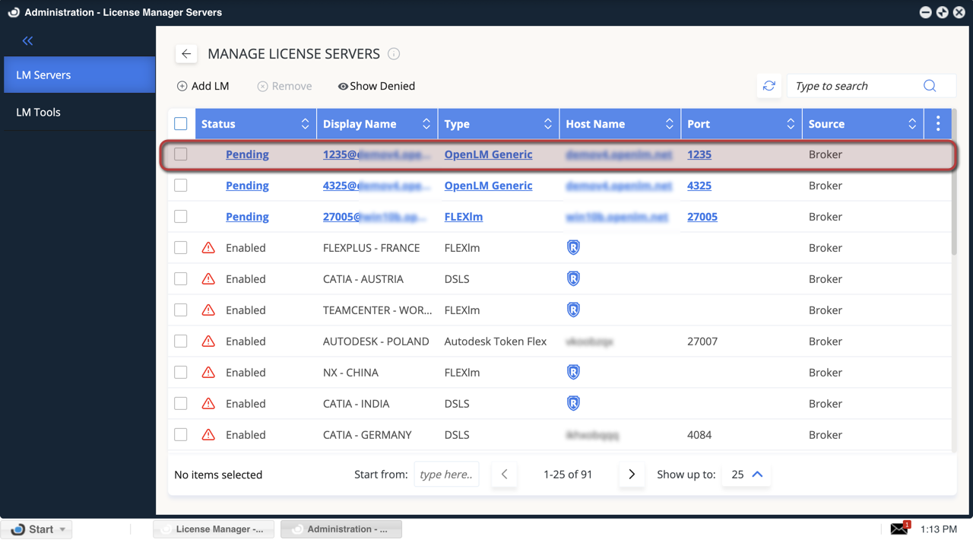Click into the Start from input field
This screenshot has width=973, height=540.
446,475
